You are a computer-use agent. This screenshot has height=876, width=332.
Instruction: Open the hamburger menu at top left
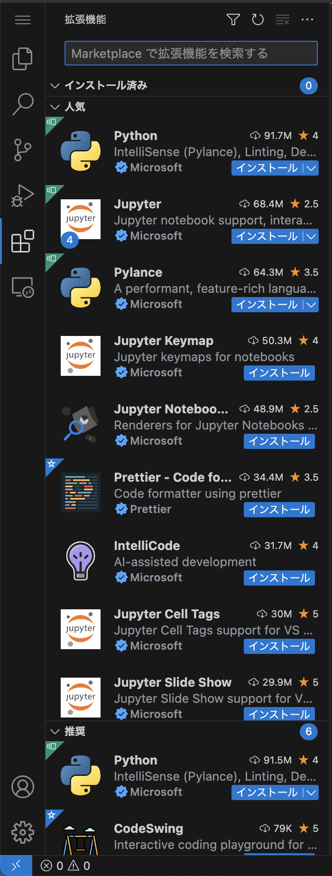click(x=22, y=19)
